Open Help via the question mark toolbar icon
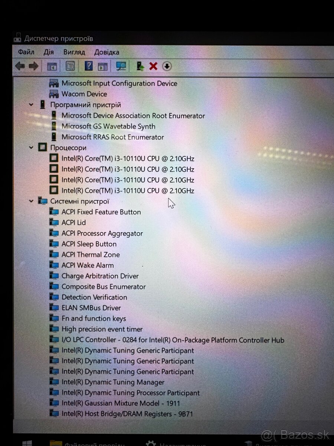This screenshot has height=446, width=334. click(x=88, y=66)
